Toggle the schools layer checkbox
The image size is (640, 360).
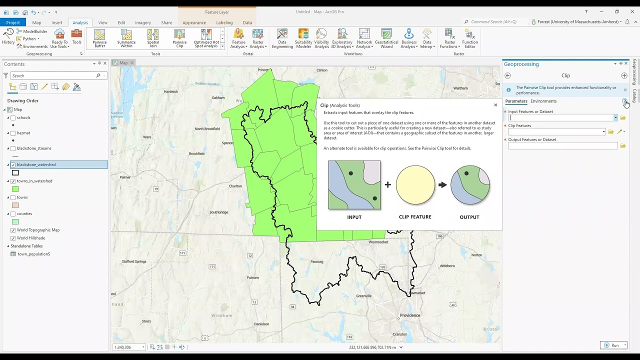(x=13, y=118)
